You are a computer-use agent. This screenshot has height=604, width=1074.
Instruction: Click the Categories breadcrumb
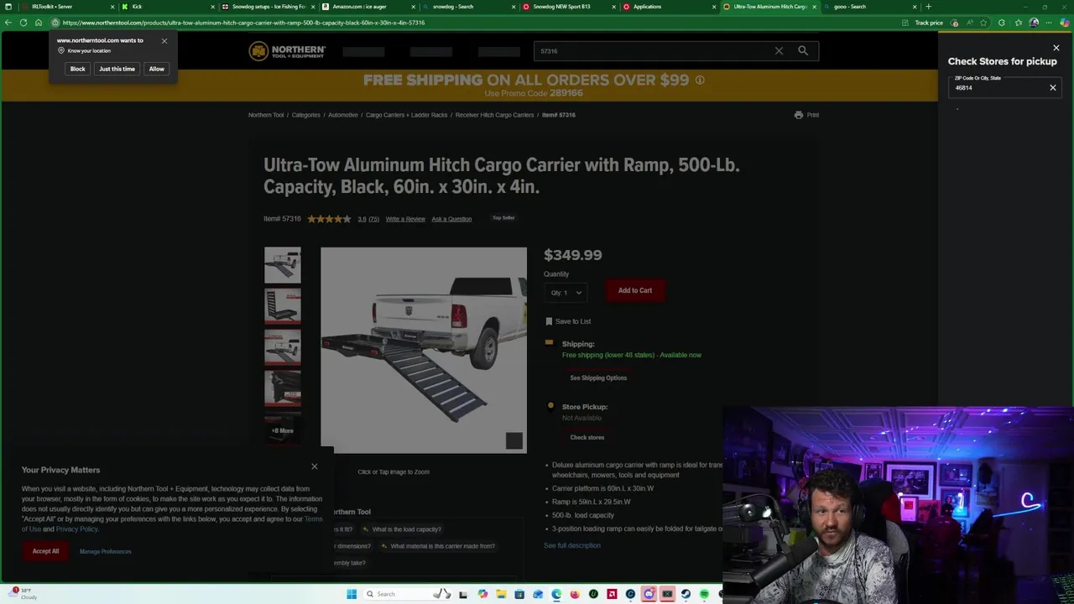(306, 115)
